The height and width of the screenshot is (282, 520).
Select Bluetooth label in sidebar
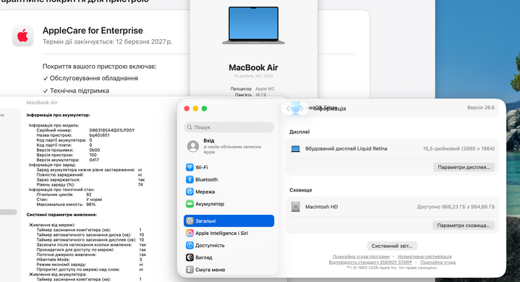coord(206,179)
